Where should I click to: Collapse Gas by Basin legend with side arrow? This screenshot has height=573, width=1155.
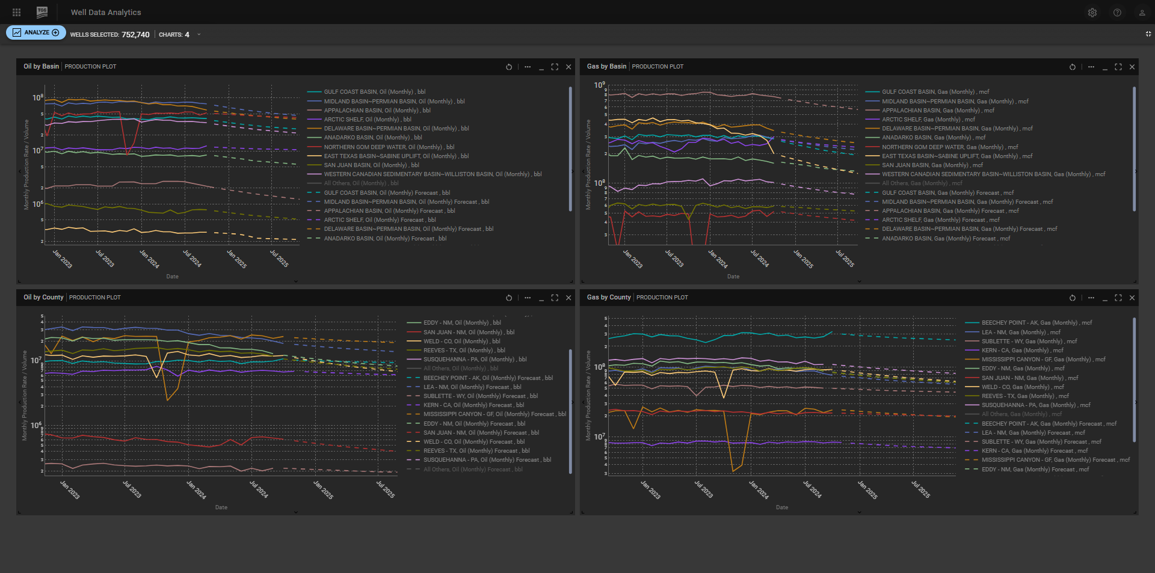[1136, 171]
